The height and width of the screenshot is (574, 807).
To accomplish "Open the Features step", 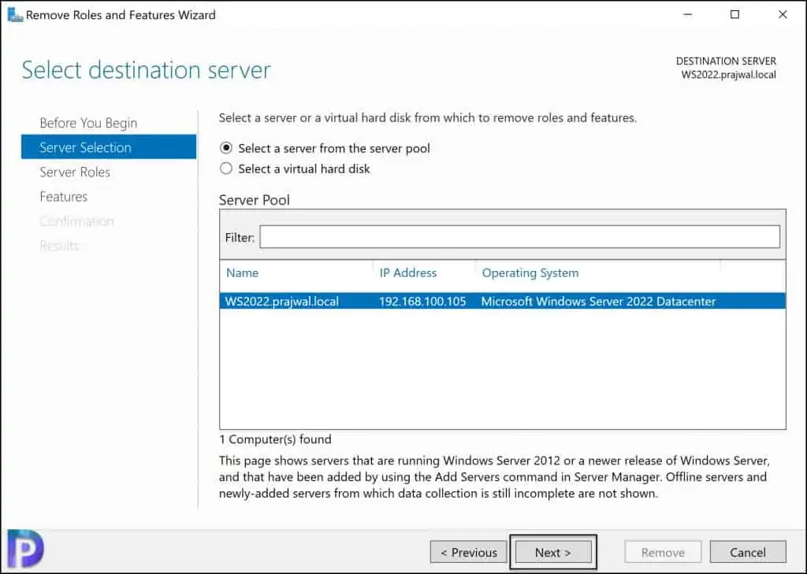I will pyautogui.click(x=63, y=197).
